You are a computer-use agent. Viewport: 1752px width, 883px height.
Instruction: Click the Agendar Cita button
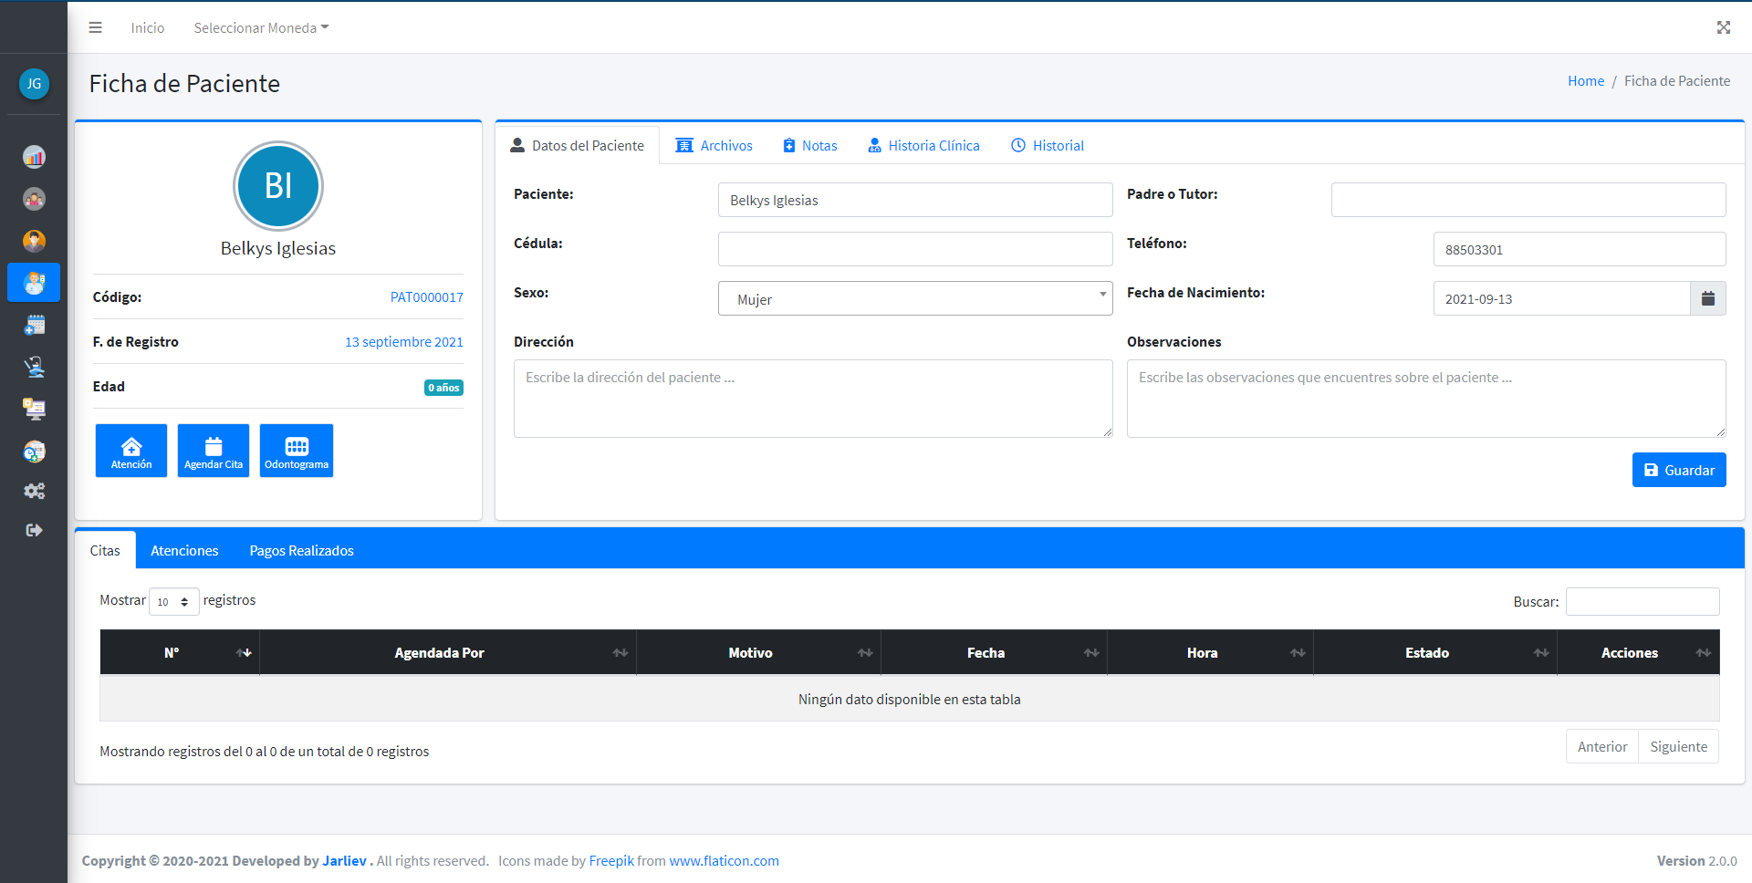214,451
